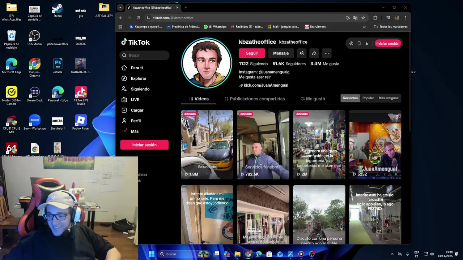Screen dimensions: 463x260
Task: Open Roblox Player desktop icon
Action: click(81, 122)
